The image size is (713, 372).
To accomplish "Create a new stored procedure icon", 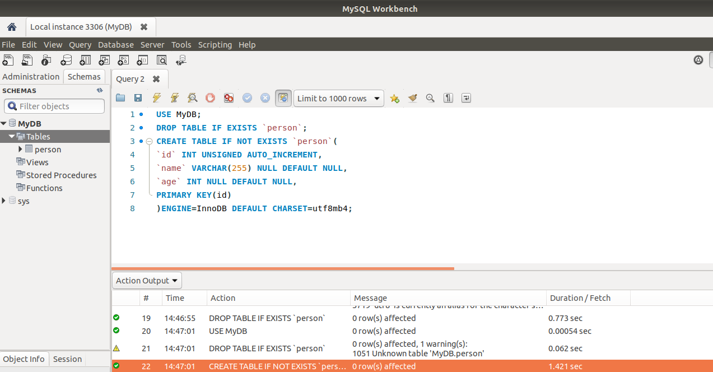I will [123, 59].
